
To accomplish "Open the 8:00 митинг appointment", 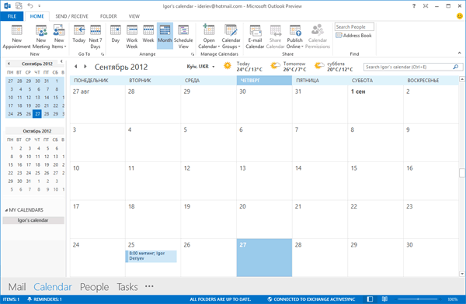I will pos(151,256).
